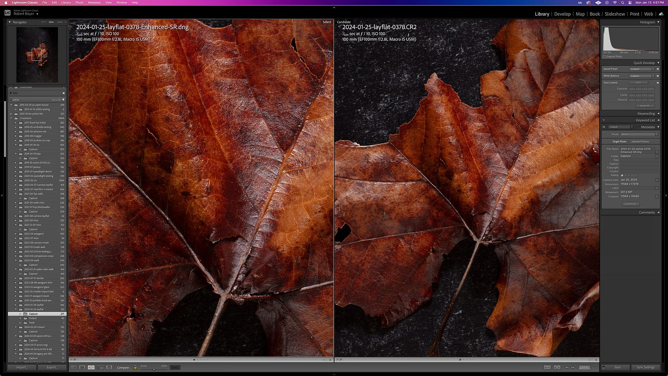Open the White Balance dropdown
This screenshot has height=376, width=668.
642,75
